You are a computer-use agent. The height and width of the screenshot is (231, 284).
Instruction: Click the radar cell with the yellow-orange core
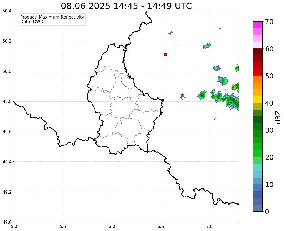click(235, 88)
